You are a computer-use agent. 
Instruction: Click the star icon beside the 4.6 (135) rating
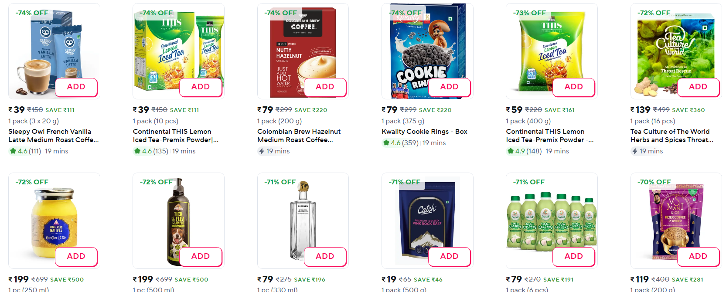[137, 151]
